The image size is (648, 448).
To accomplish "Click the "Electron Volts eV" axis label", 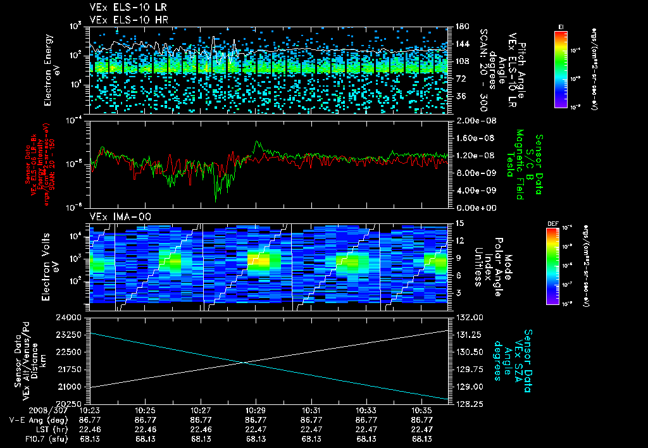I will [49, 267].
